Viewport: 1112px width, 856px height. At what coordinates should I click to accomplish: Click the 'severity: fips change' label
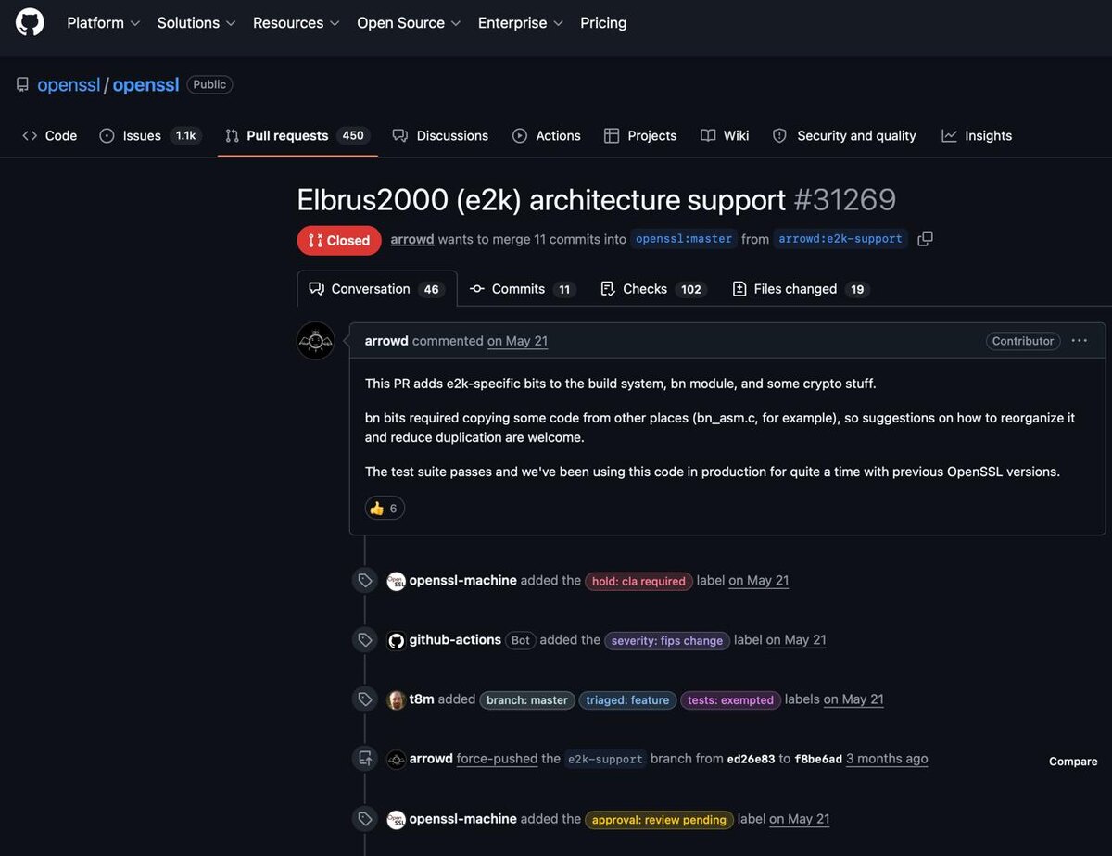point(667,640)
